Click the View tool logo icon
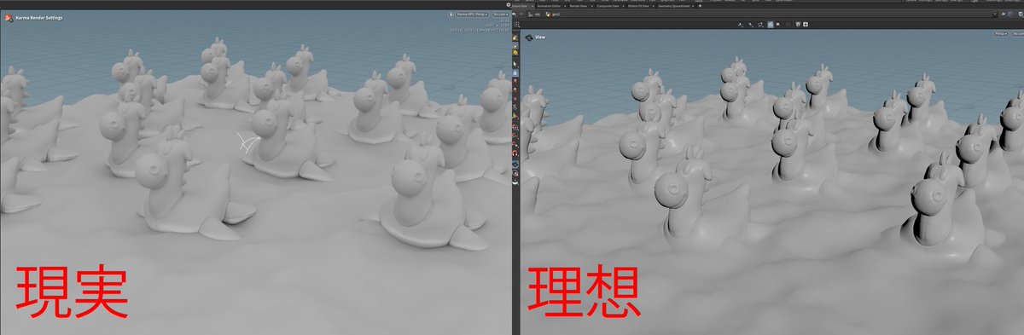 point(529,38)
